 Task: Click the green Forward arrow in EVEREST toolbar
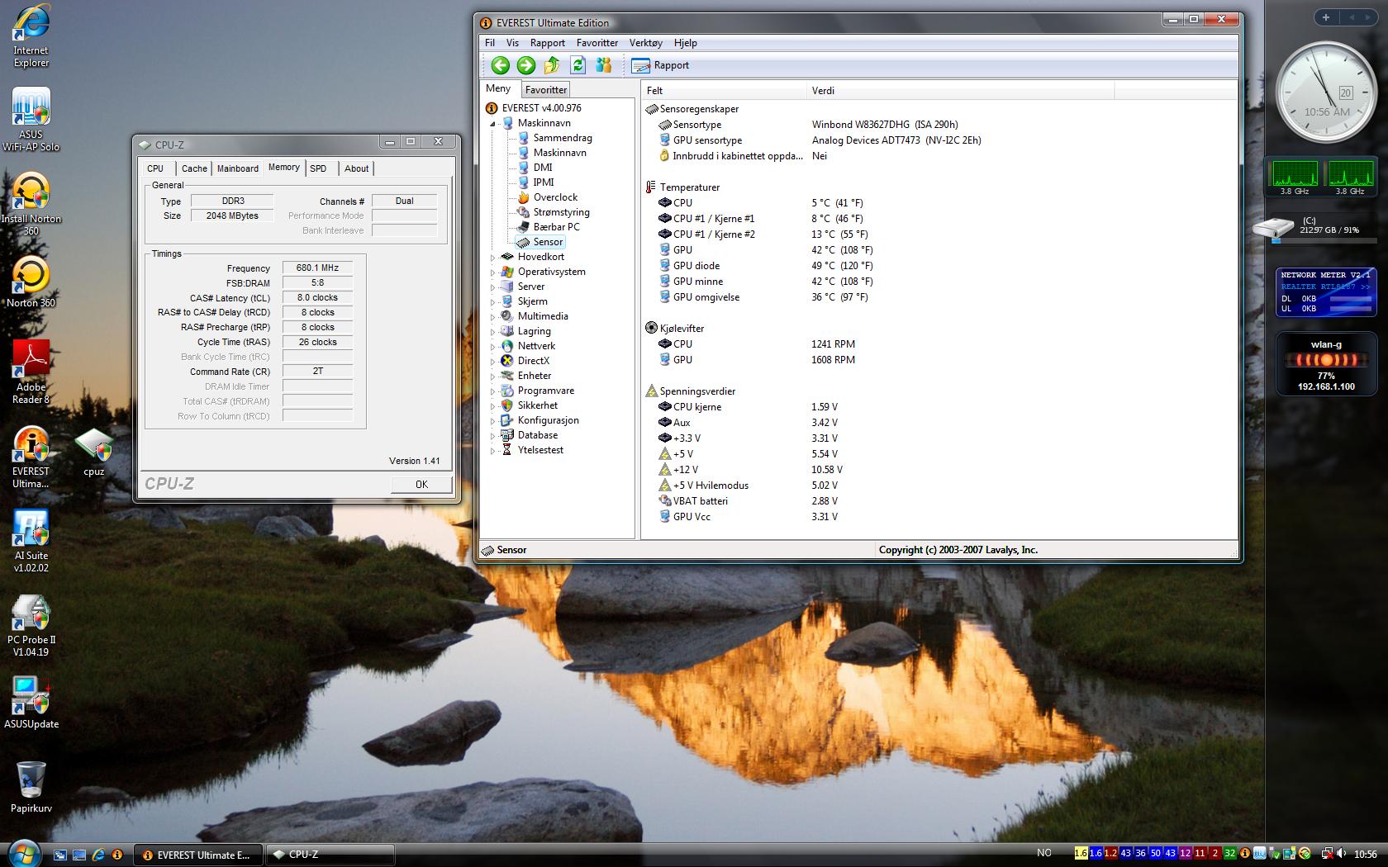(x=525, y=65)
